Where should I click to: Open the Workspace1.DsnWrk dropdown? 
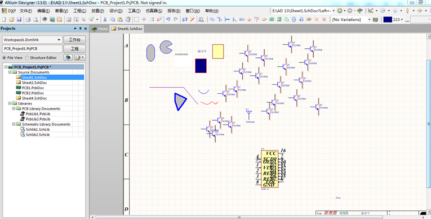59,40
